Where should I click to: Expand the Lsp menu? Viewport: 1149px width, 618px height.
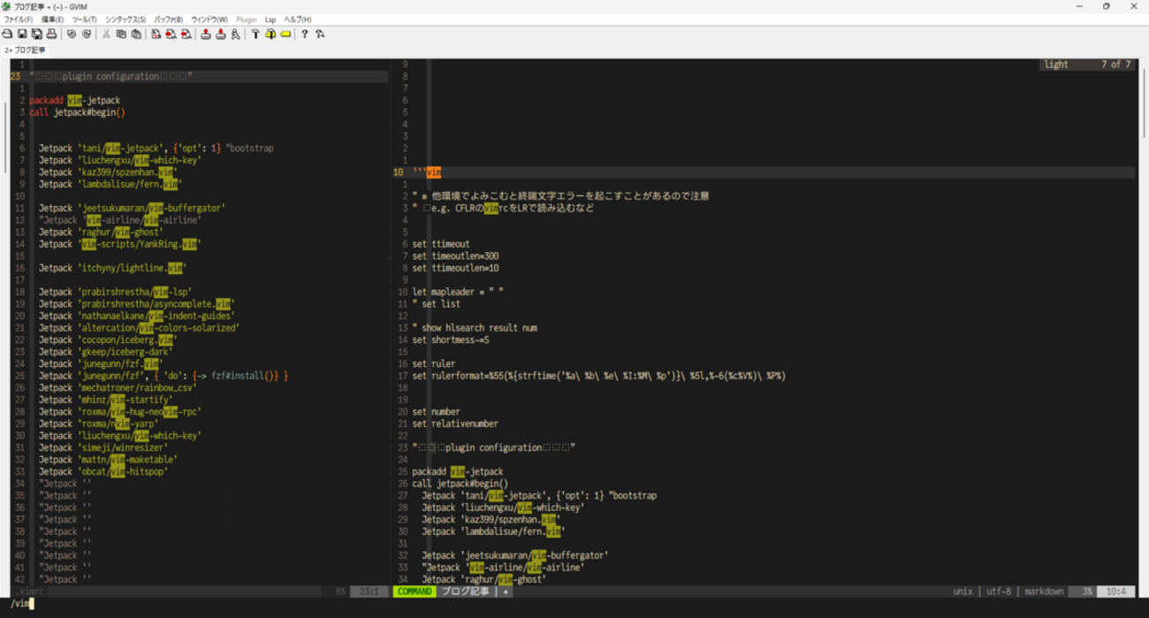(x=270, y=19)
